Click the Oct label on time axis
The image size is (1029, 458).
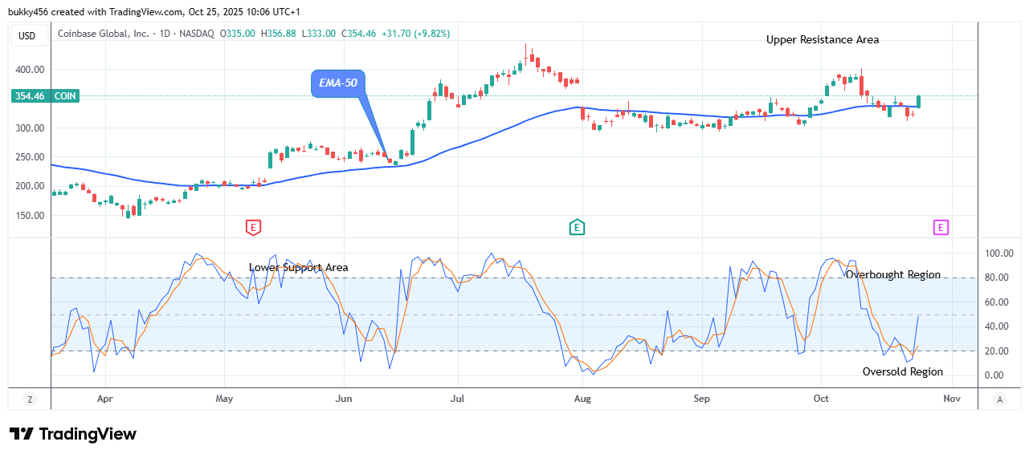click(820, 399)
